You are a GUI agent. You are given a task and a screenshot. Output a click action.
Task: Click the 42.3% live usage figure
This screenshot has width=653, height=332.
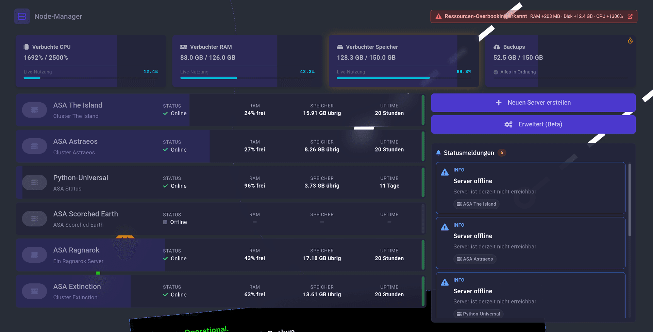(x=307, y=72)
